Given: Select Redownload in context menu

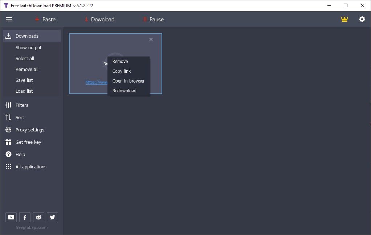Looking at the screenshot, I should (129, 91).
